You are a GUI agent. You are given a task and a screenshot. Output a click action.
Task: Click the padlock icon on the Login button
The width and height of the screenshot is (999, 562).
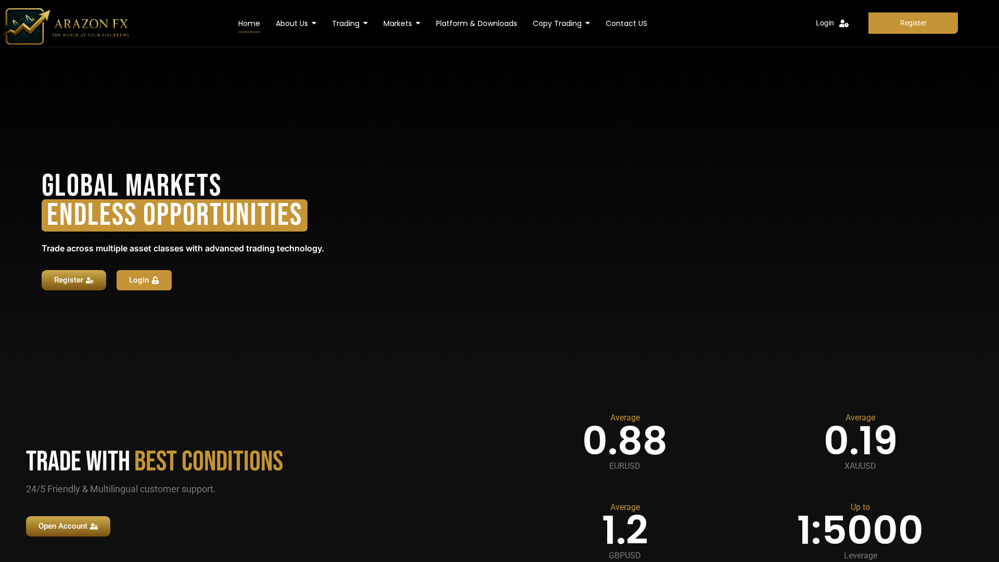[156, 280]
